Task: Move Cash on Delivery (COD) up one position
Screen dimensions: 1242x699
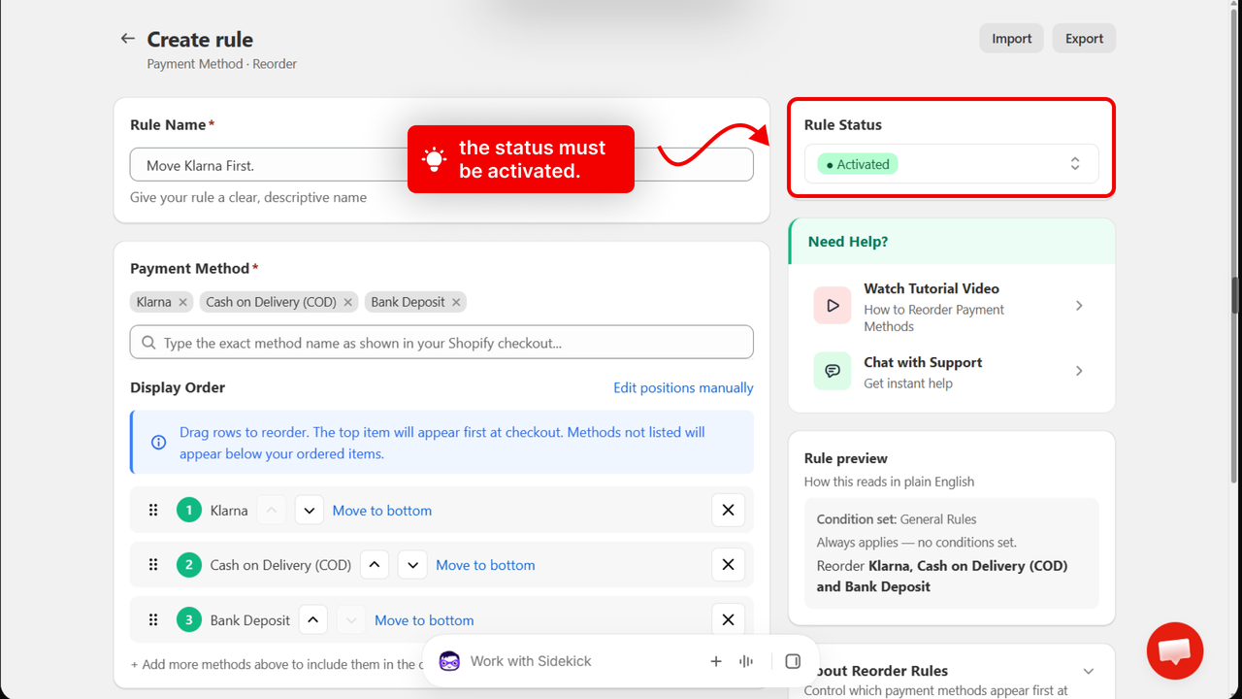Action: tap(375, 565)
